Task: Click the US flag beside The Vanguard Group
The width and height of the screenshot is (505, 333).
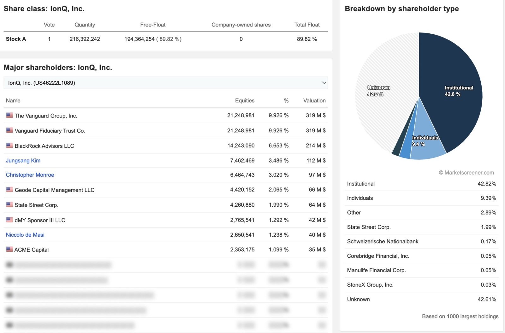Action: 9,115
